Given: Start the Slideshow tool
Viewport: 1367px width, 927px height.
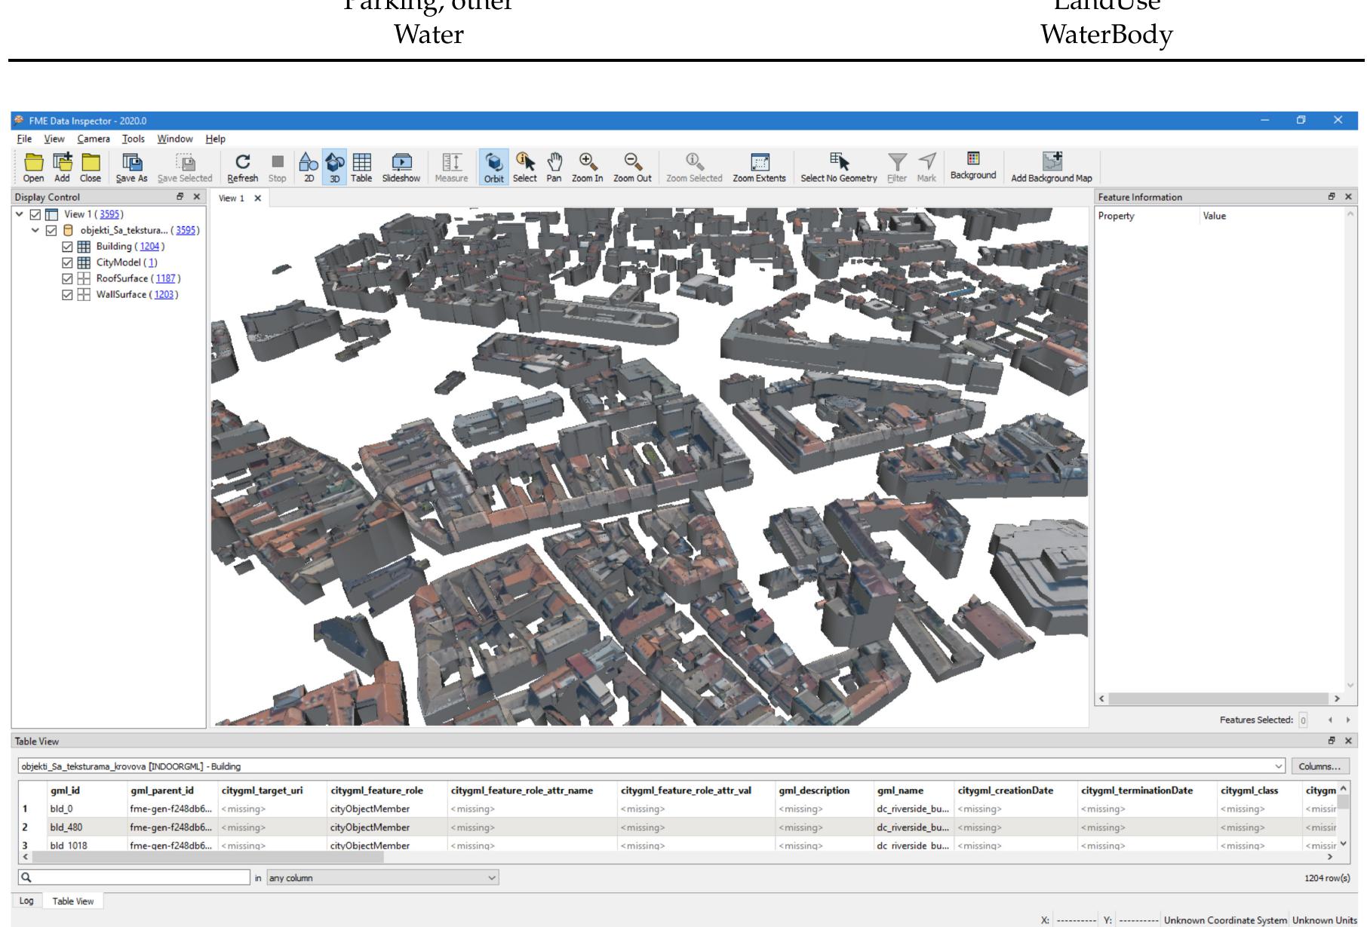Looking at the screenshot, I should coord(401,167).
